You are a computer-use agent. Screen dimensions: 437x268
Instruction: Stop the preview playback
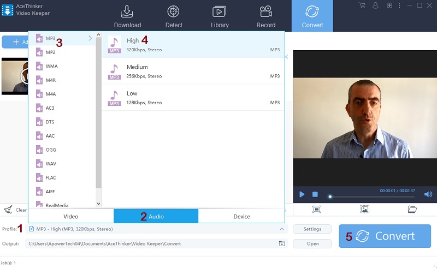315,194
